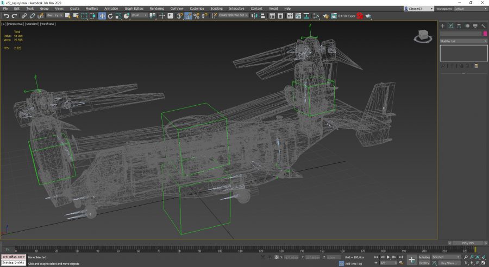
Task: Switch to the Modify command panel tab
Action: (450, 26)
